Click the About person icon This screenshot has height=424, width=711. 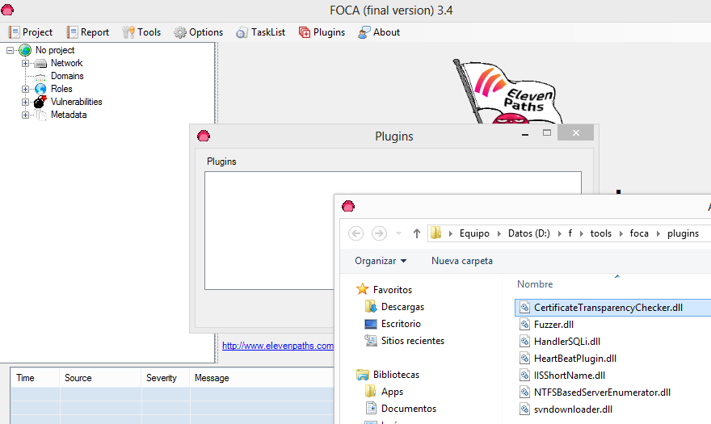point(364,32)
